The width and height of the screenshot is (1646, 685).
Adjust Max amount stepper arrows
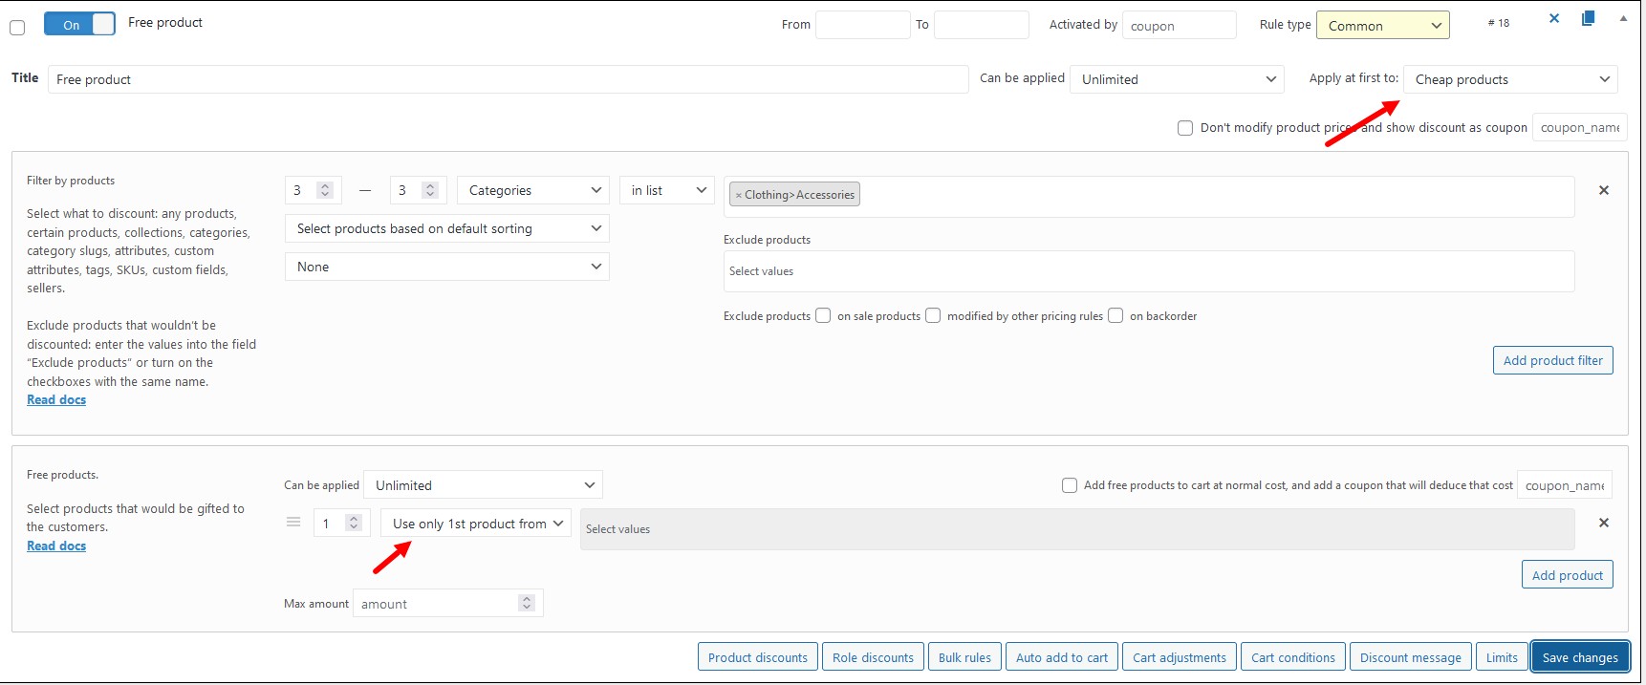[x=526, y=603]
